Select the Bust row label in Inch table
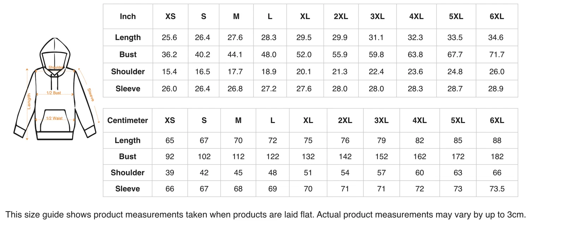This screenshot has height=227, width=565. [128, 55]
